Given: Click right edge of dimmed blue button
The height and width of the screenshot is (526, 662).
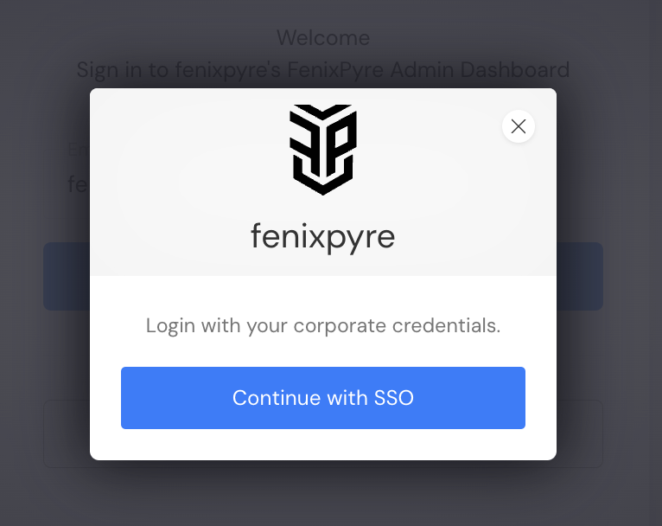Looking at the screenshot, I should click(580, 276).
